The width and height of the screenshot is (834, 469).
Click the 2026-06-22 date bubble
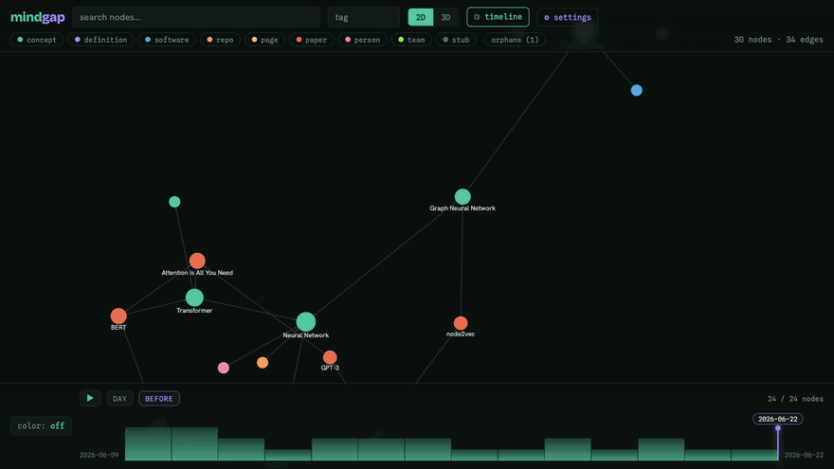pos(778,419)
